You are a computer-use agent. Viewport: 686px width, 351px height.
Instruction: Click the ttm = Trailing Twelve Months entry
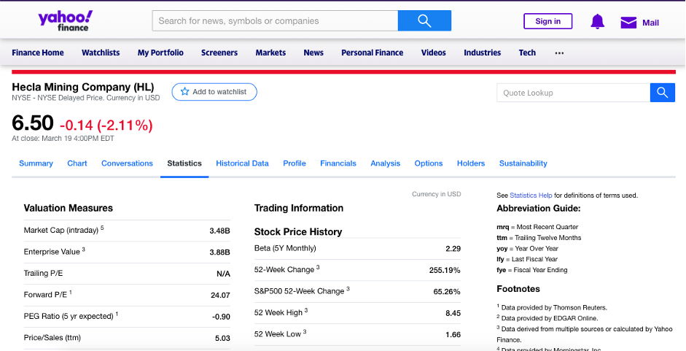[539, 238]
